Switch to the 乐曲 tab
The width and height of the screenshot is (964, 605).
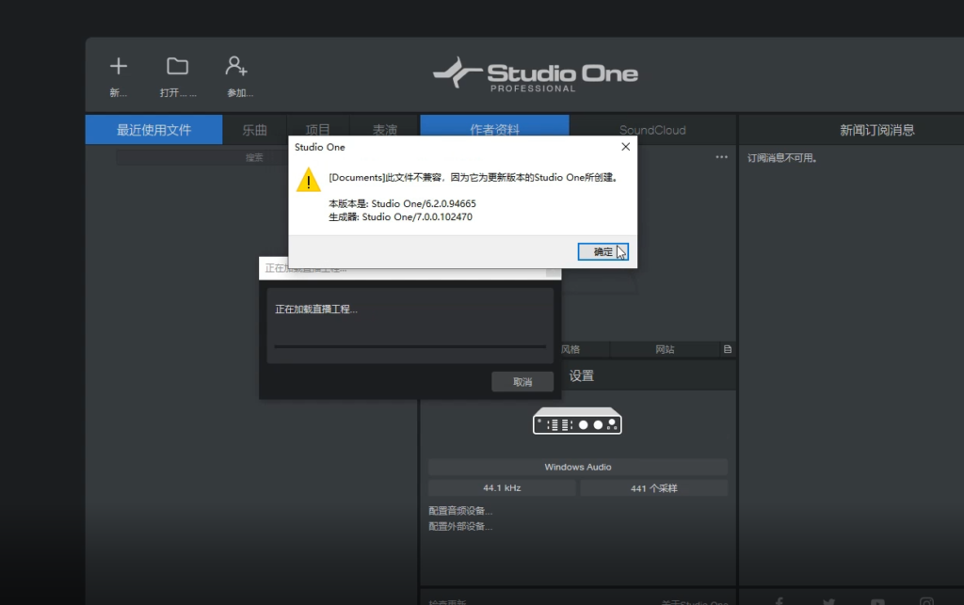(253, 129)
